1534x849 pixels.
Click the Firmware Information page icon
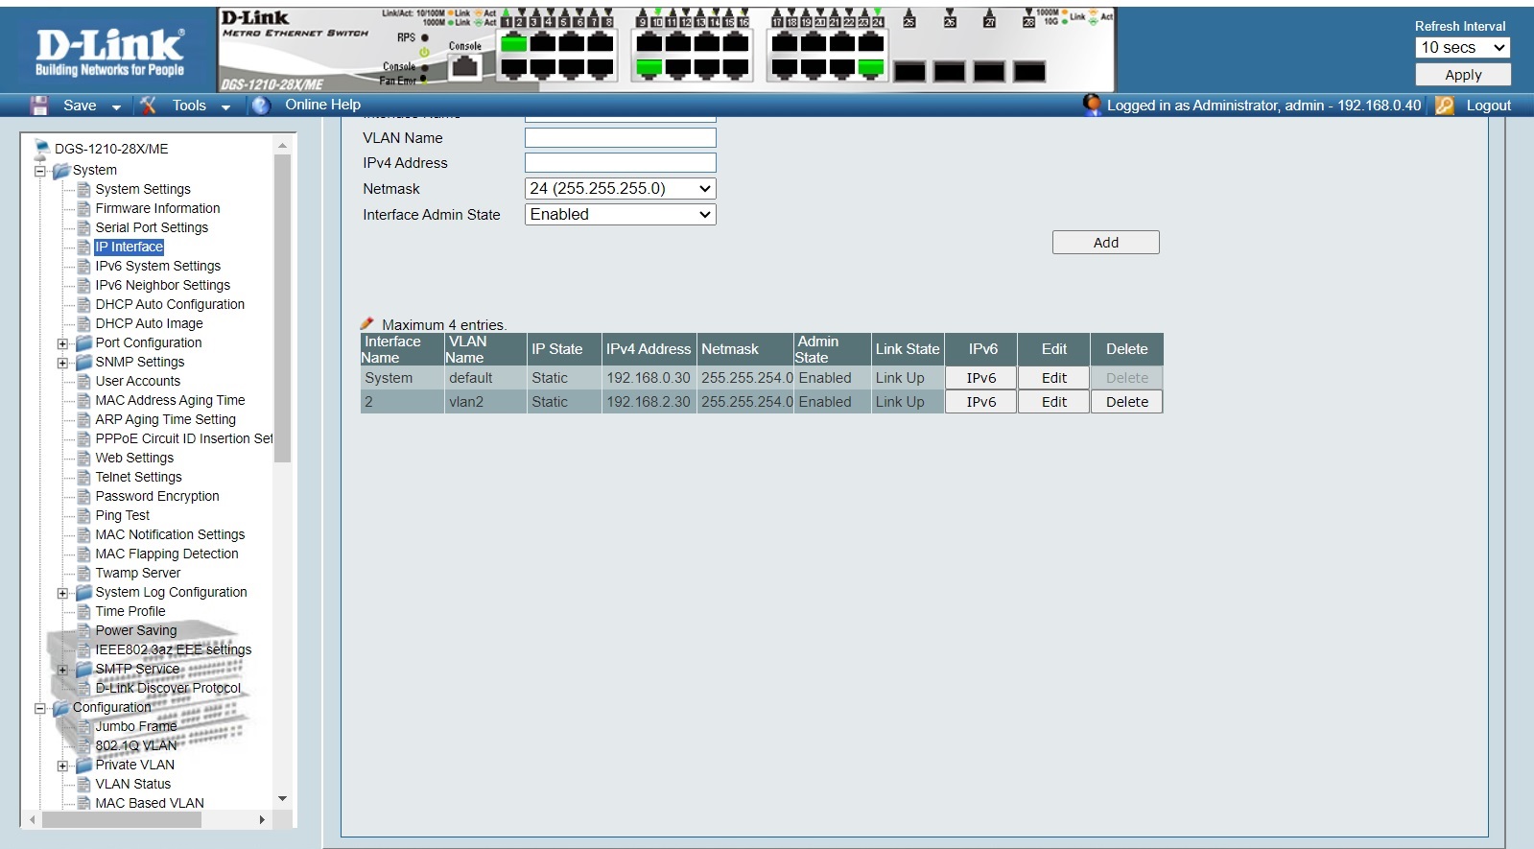(x=83, y=209)
